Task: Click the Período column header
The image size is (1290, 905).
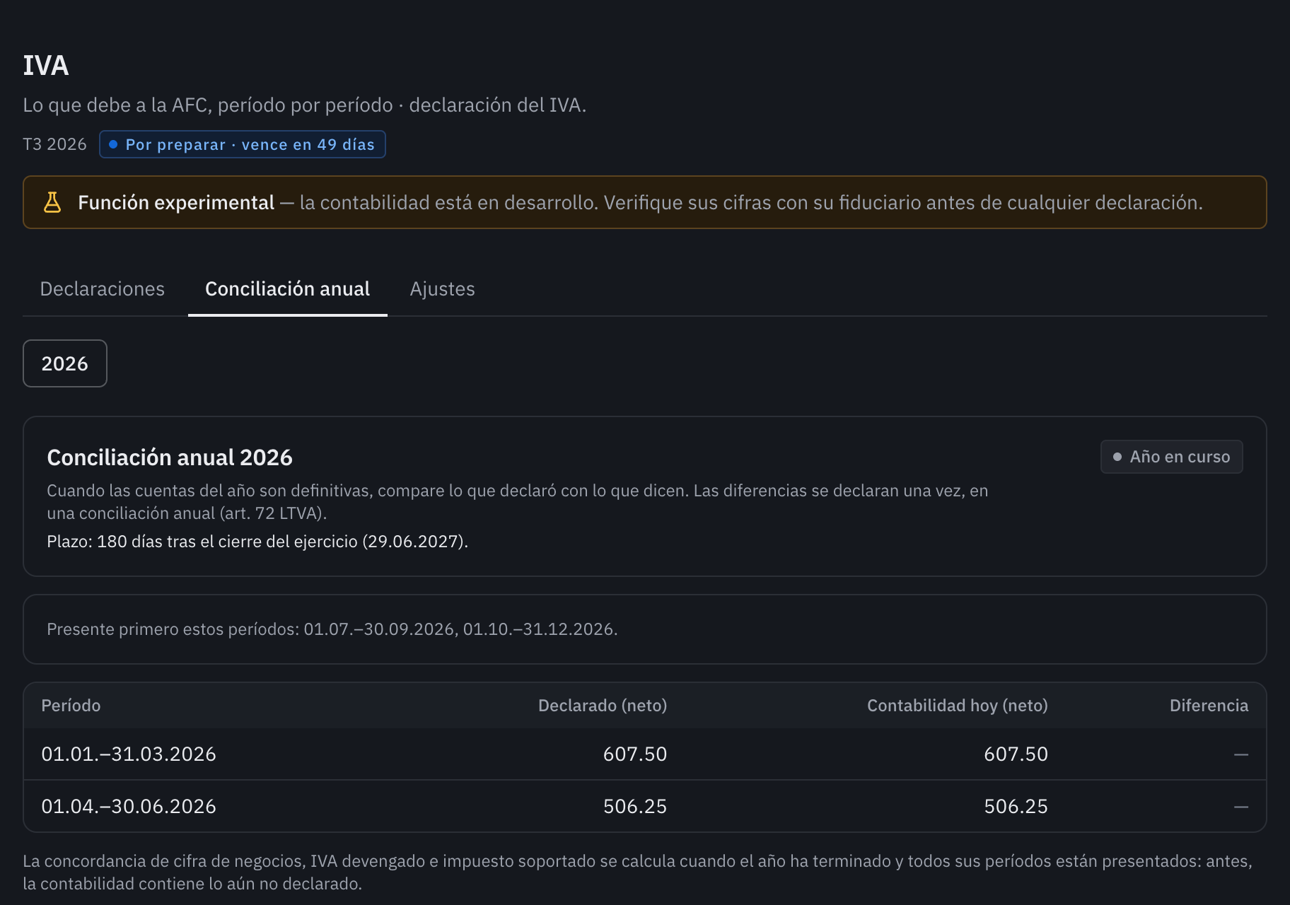Action: pos(71,706)
